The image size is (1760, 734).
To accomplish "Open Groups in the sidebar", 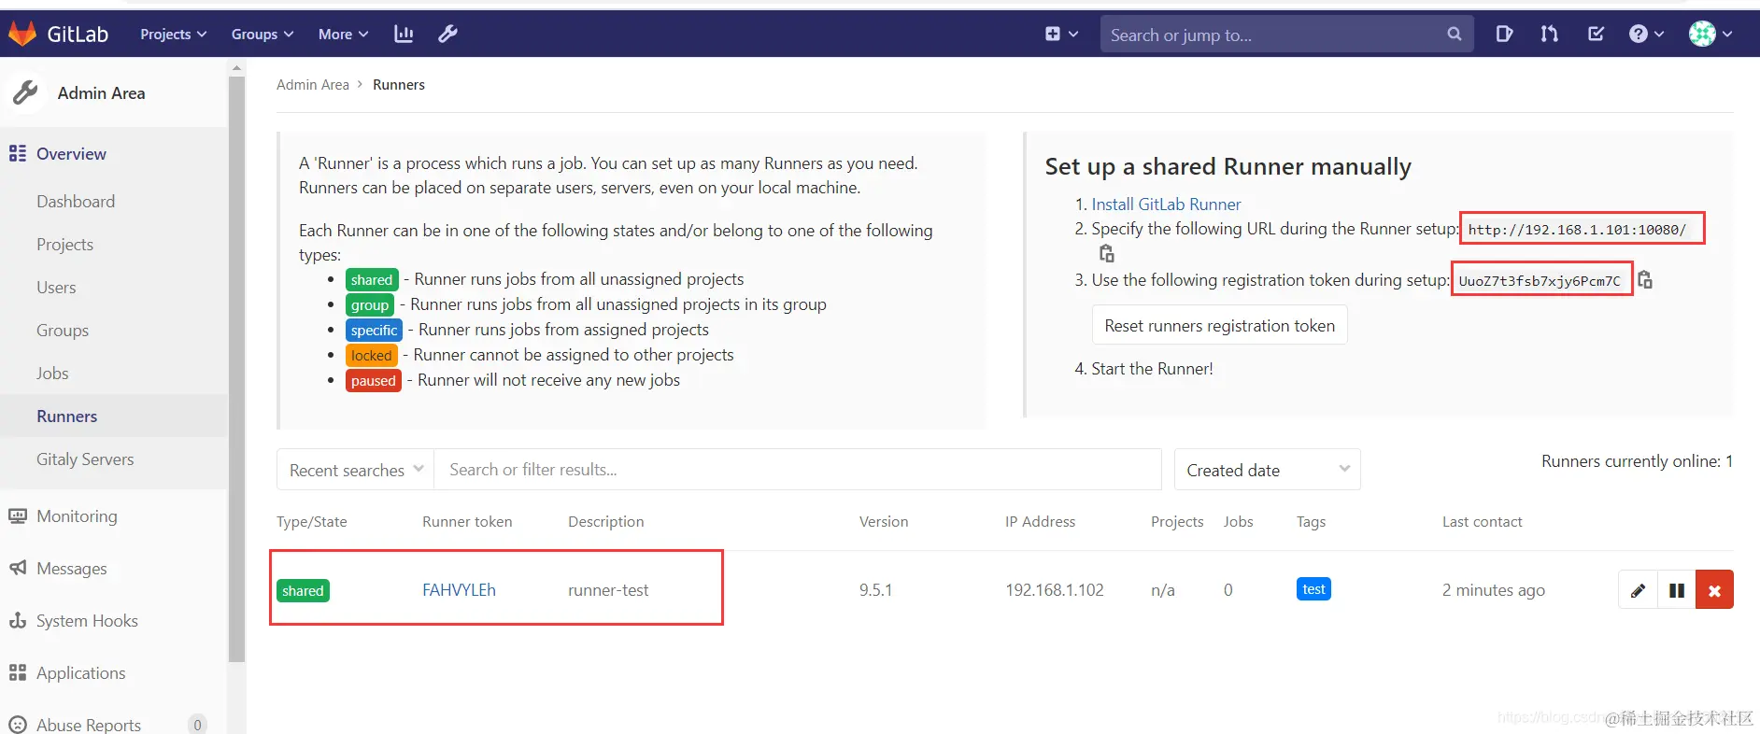I will pos(63,331).
